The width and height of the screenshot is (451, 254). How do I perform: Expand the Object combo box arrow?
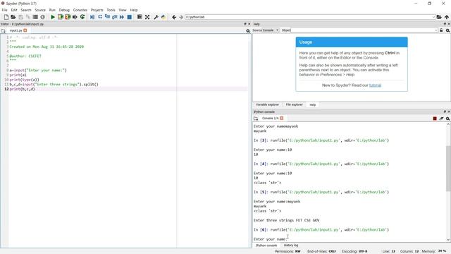(436, 30)
